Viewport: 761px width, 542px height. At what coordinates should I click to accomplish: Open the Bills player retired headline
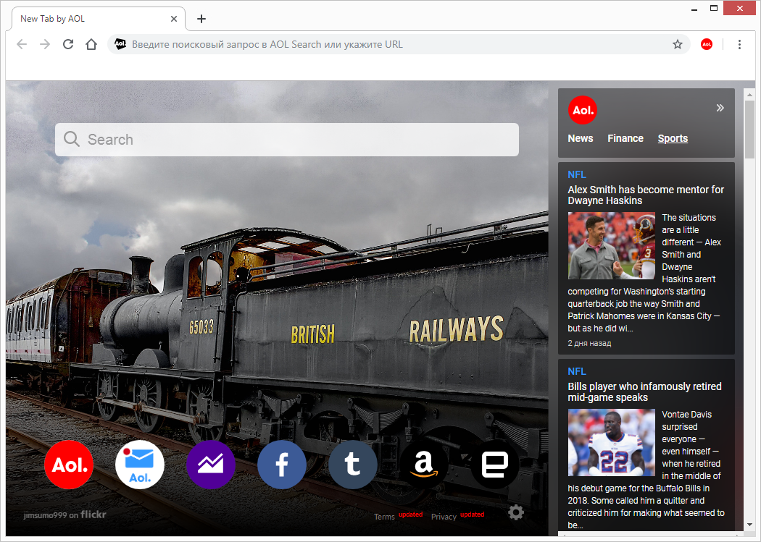tap(644, 392)
